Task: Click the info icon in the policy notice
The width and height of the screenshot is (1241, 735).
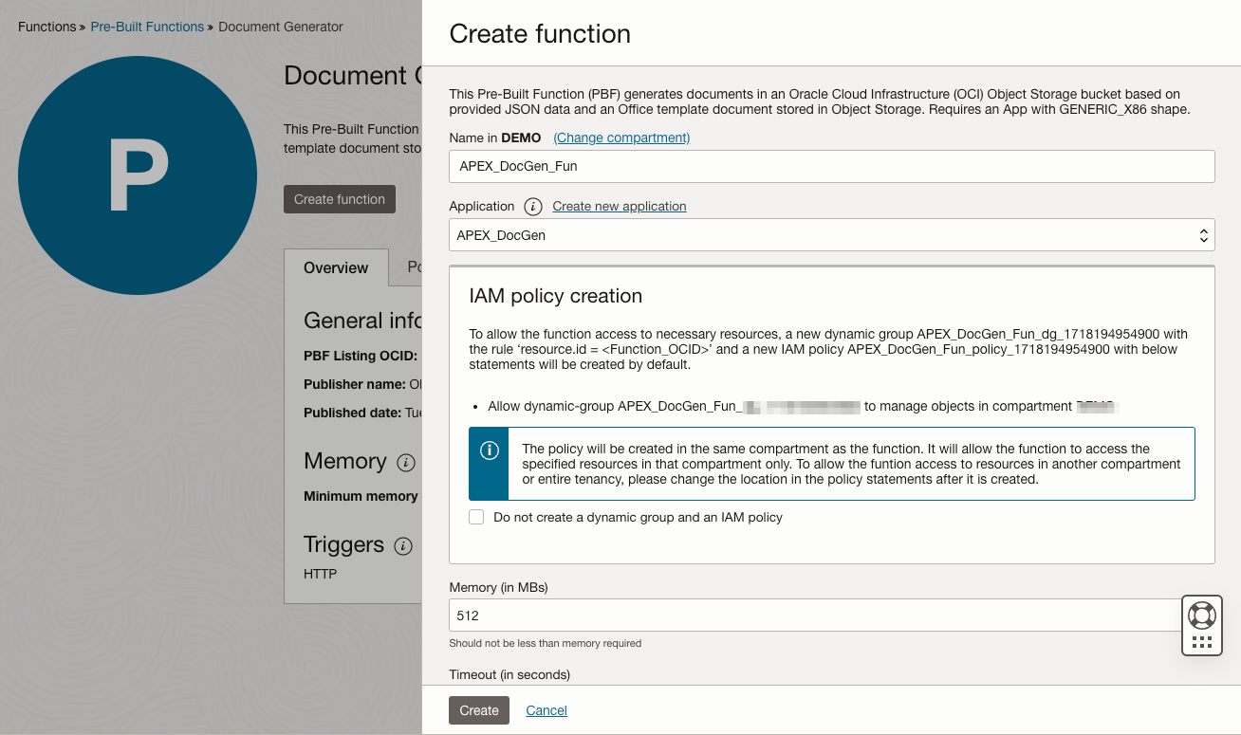Action: point(490,450)
